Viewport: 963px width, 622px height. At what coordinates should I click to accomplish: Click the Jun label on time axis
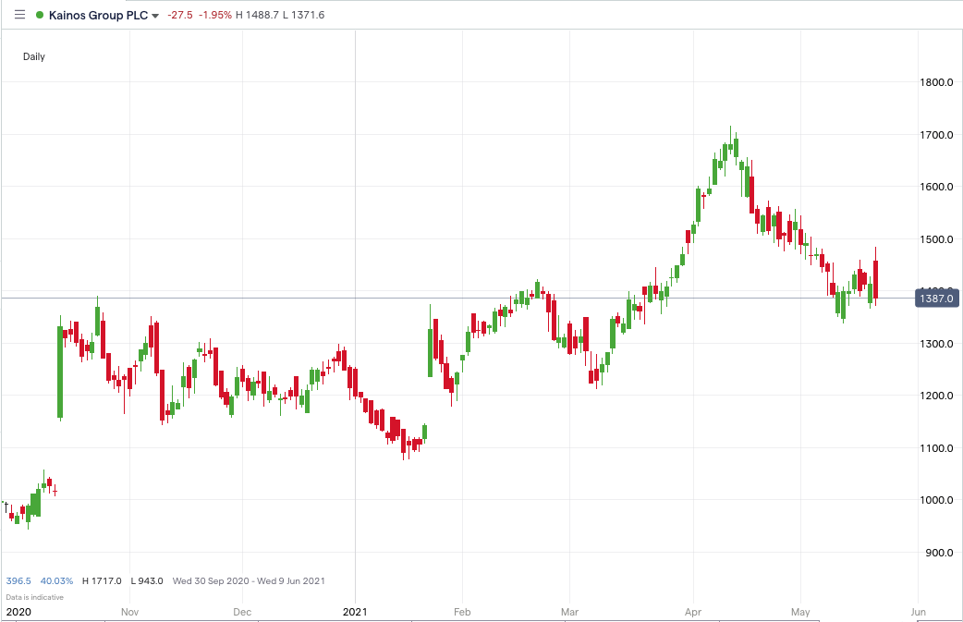918,612
